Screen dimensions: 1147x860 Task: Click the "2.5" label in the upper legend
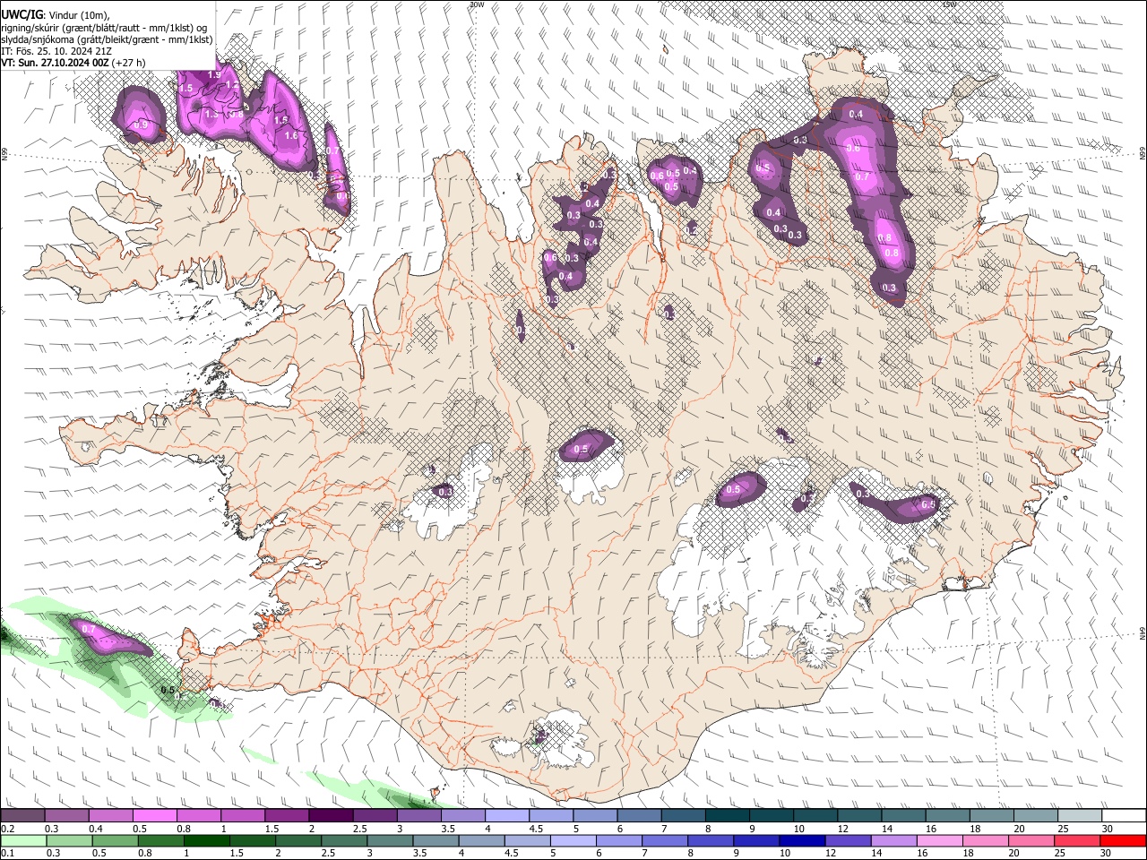pyautogui.click(x=360, y=829)
